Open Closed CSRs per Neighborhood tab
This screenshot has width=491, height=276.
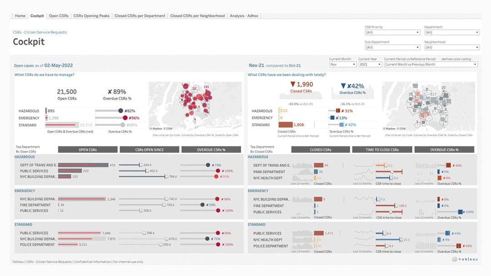tap(197, 15)
